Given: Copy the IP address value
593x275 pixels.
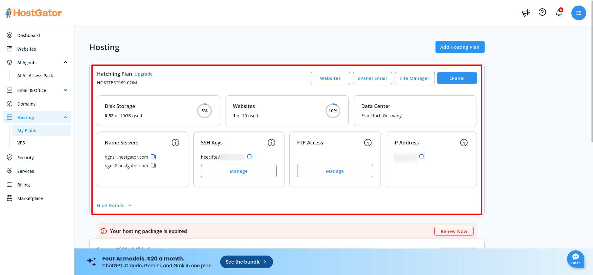Looking at the screenshot, I should point(422,157).
